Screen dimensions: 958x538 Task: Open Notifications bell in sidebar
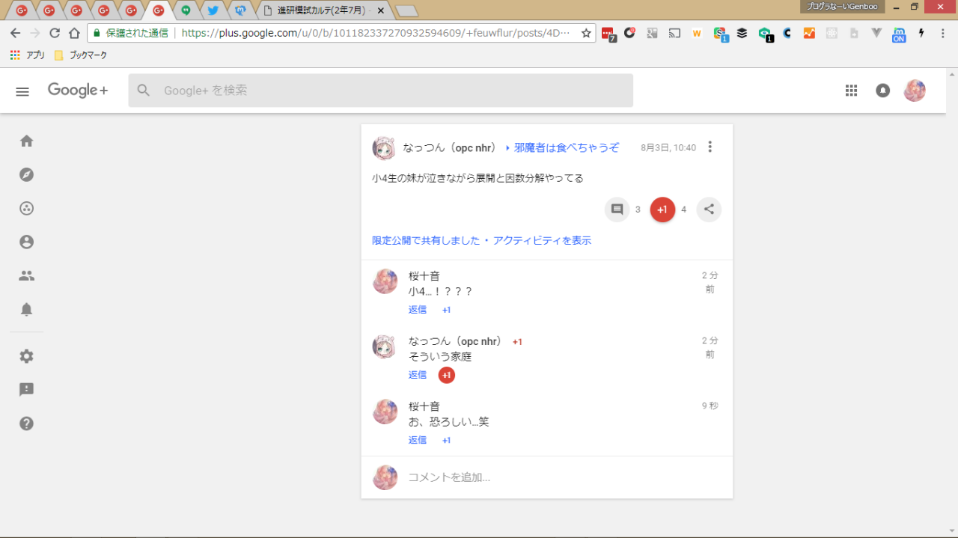point(27,310)
